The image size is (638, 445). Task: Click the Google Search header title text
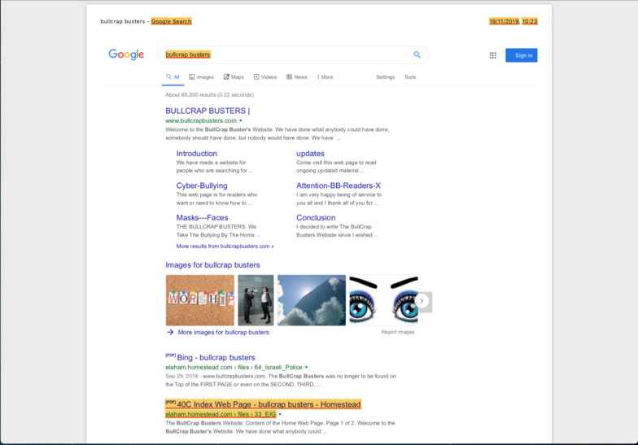(x=171, y=21)
